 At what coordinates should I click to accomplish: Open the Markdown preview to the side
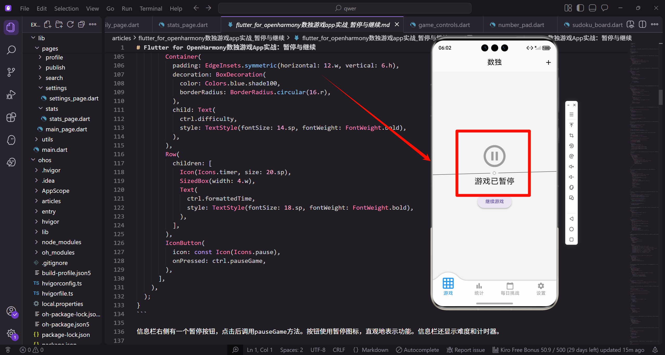(x=630, y=25)
